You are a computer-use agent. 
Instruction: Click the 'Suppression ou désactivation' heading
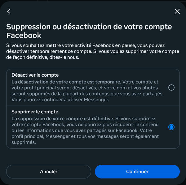click(89, 31)
